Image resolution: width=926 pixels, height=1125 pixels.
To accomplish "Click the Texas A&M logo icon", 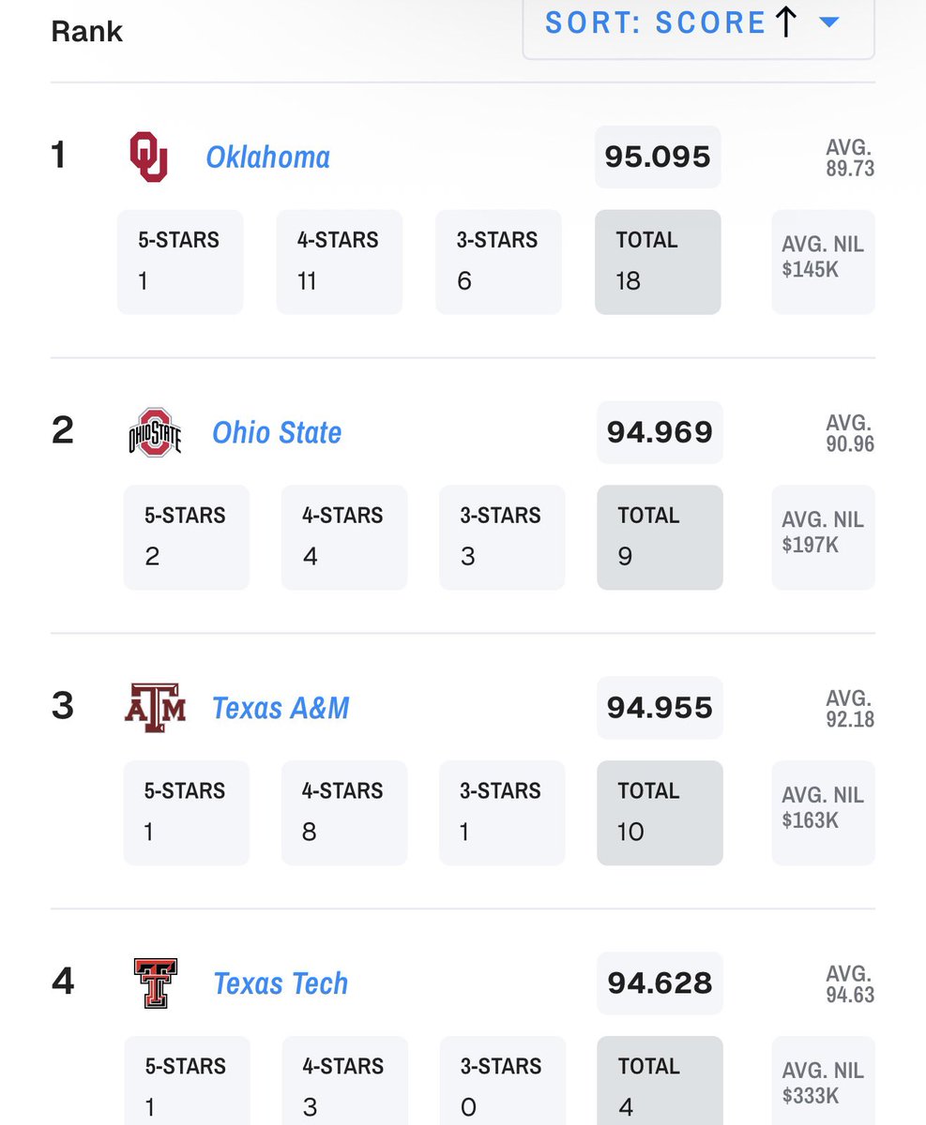I will point(155,708).
